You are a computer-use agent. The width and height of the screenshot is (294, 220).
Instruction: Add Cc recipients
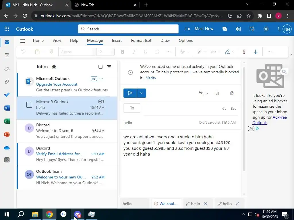(x=224, y=109)
